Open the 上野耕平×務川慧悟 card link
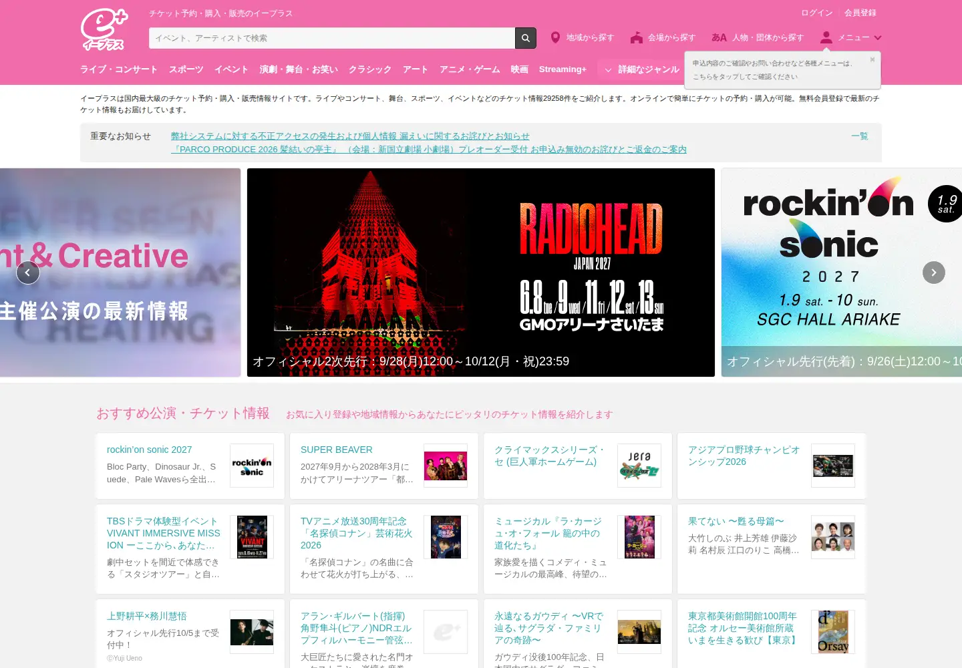The width and height of the screenshot is (962, 668). tap(147, 616)
